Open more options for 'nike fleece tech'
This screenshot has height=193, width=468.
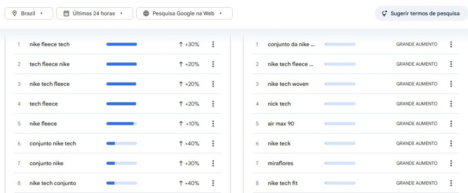(213, 44)
